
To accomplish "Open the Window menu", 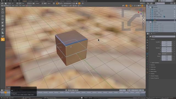I will point(15,1).
